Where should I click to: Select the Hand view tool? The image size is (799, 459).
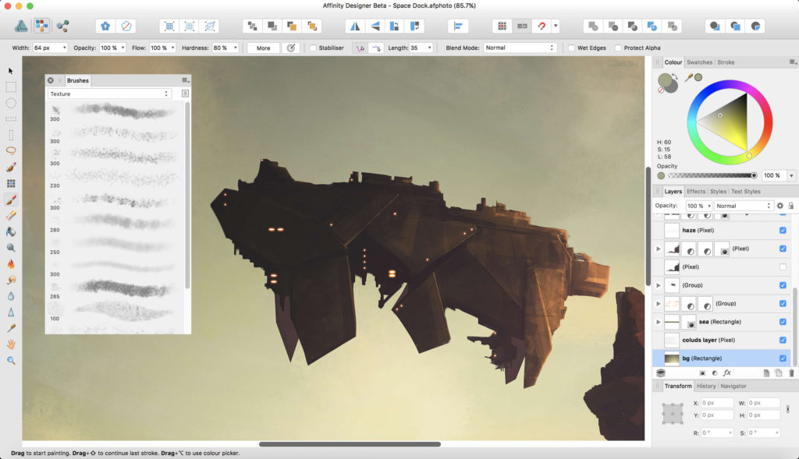click(11, 344)
